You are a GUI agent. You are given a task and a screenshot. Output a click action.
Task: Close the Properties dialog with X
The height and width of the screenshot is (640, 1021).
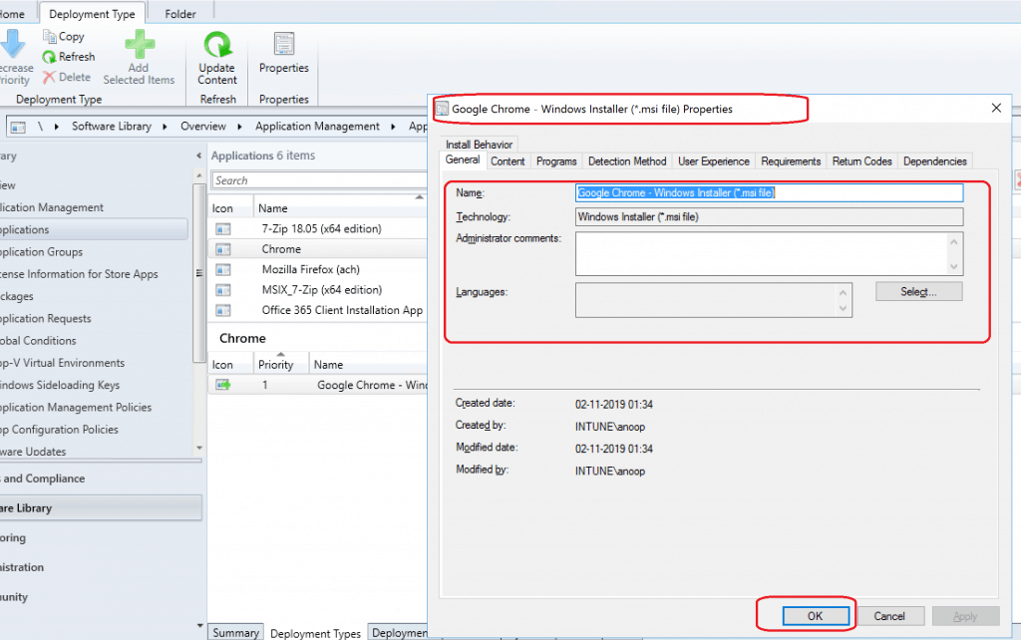tap(996, 108)
